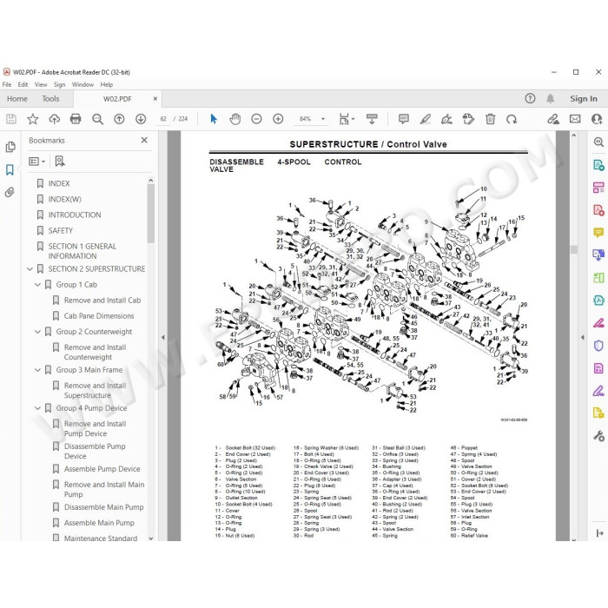The image size is (608, 608).
Task: Click the Delete page trash icon
Action: point(490,119)
